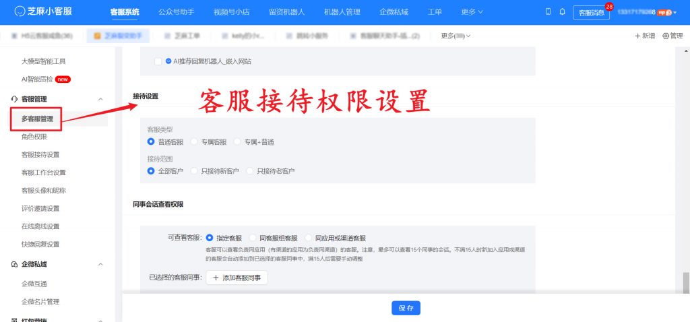Choose 同客服组客服 radio option

click(253, 238)
